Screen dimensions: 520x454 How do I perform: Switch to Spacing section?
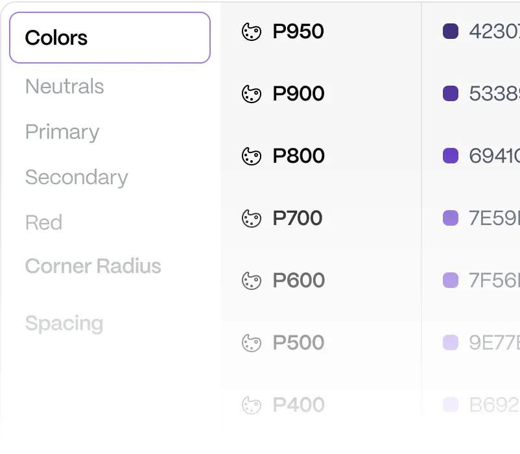point(64,323)
